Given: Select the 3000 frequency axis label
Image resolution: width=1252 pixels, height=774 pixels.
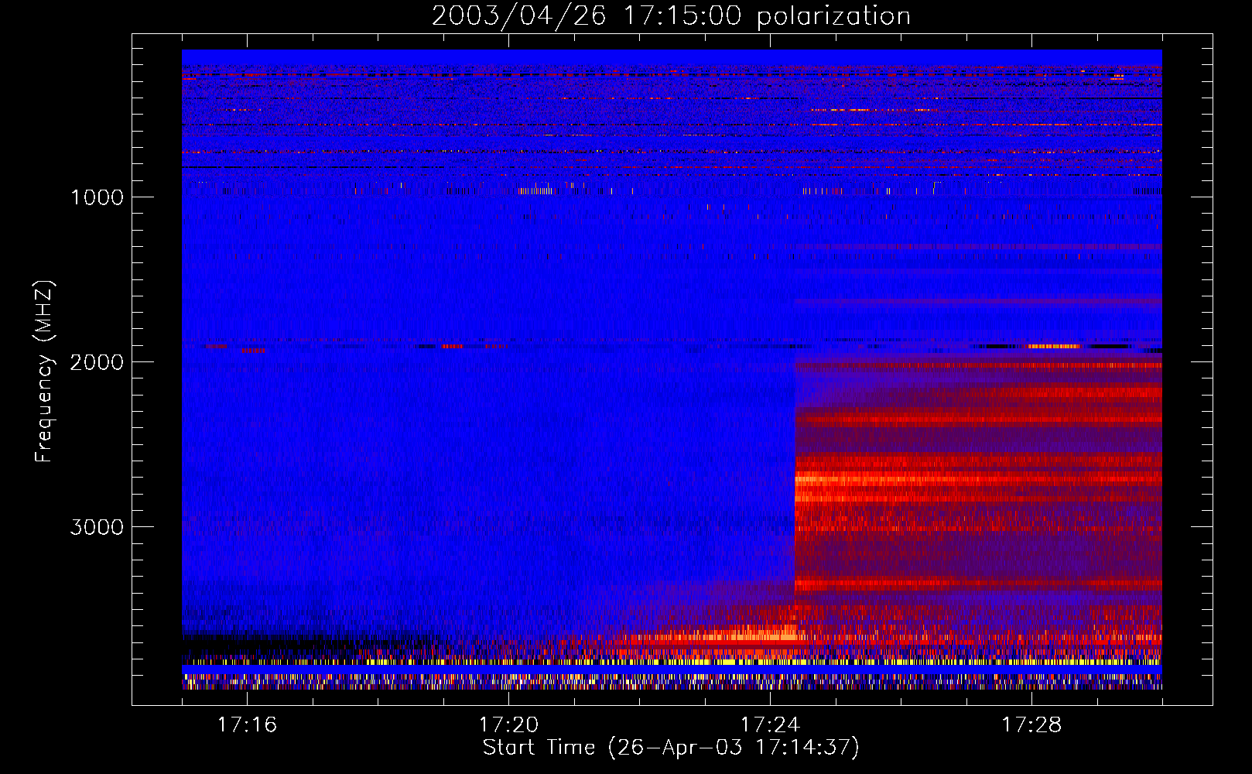Looking at the screenshot, I should (x=97, y=527).
